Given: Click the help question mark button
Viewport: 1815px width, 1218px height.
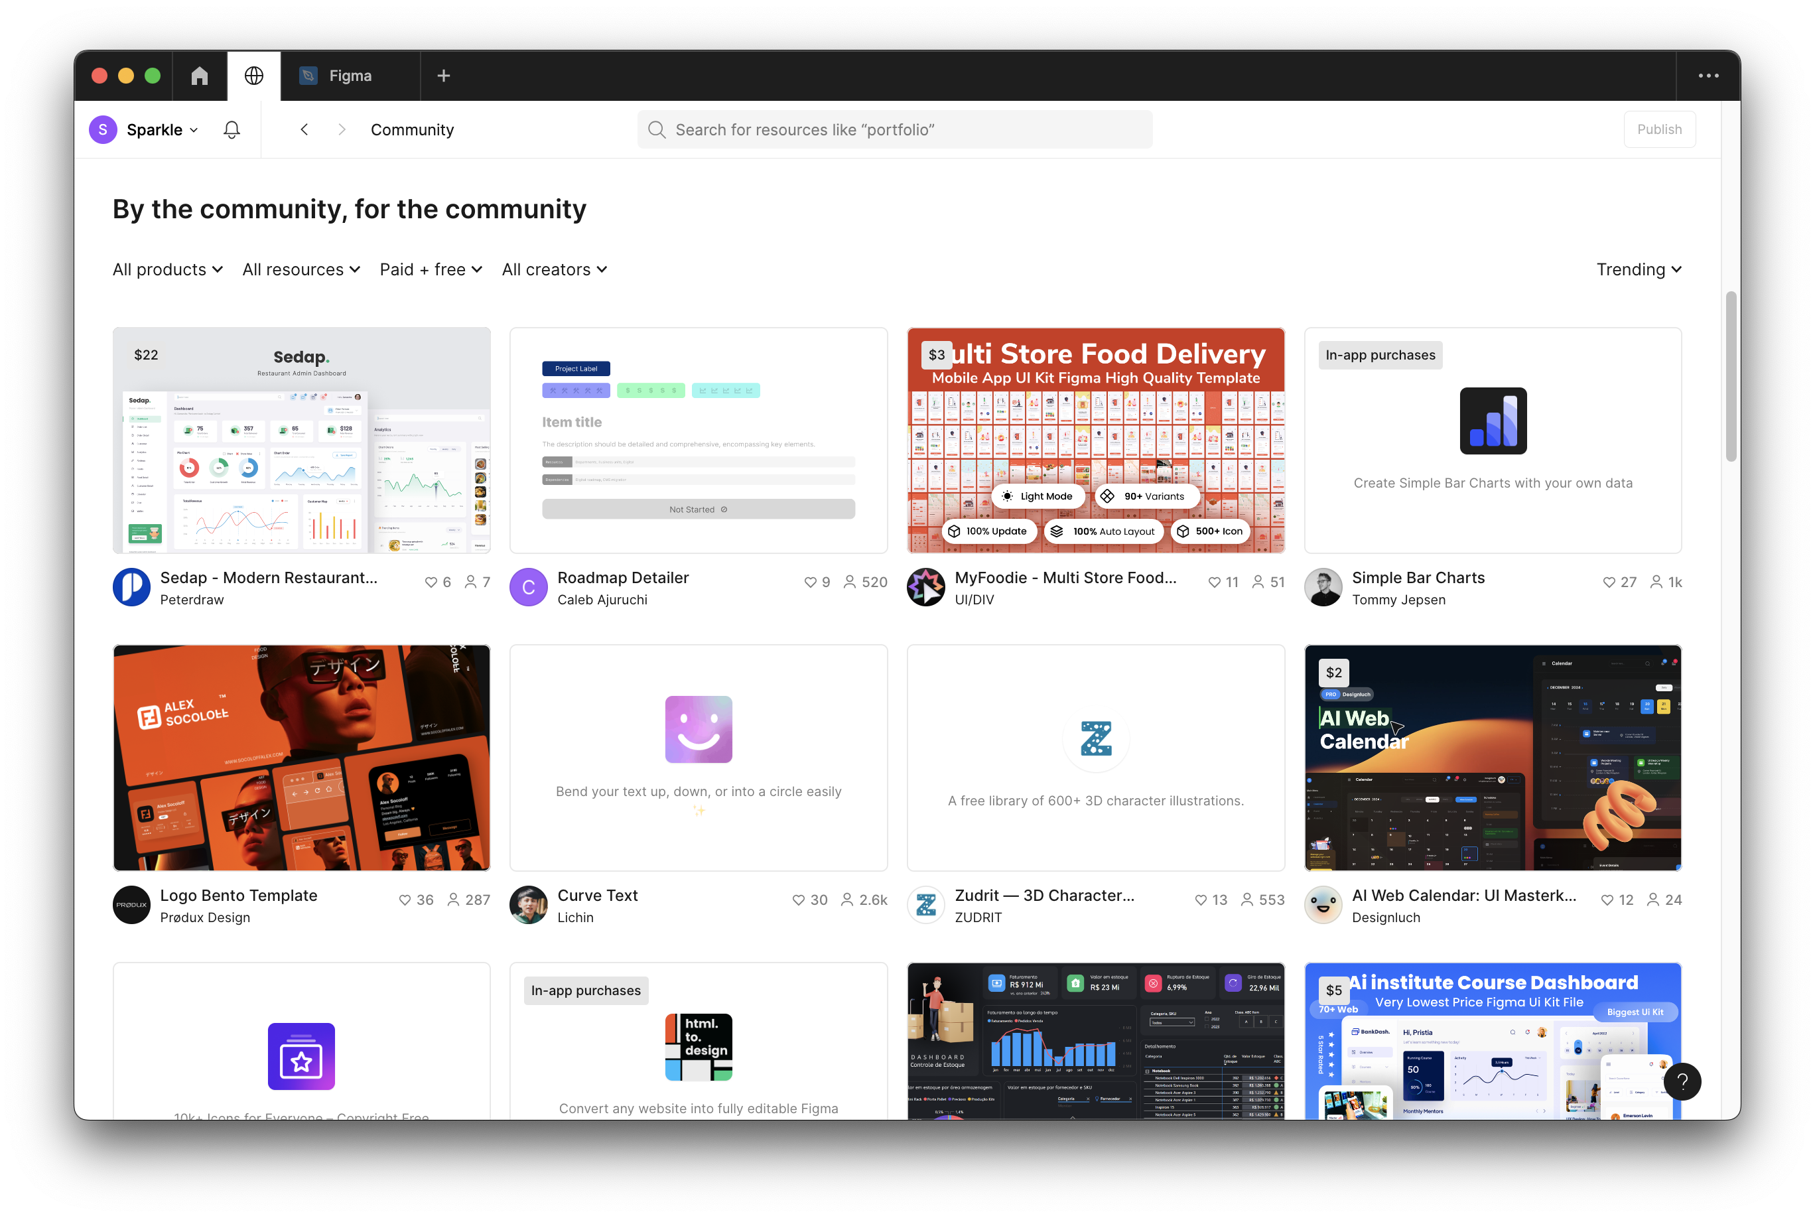Looking at the screenshot, I should point(1682,1081).
